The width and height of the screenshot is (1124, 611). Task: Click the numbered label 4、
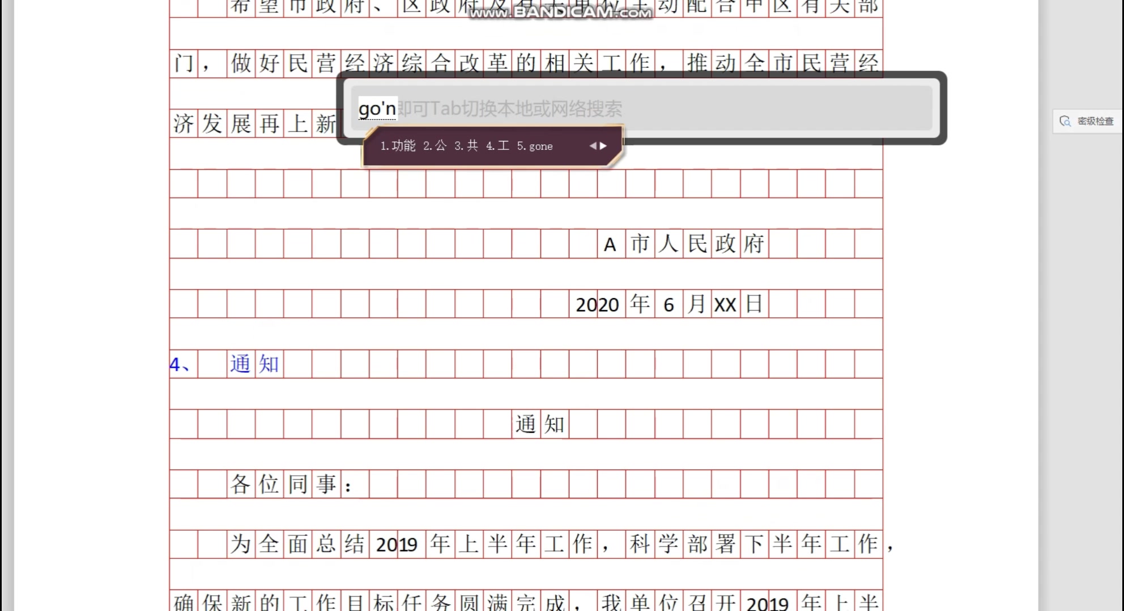click(179, 364)
